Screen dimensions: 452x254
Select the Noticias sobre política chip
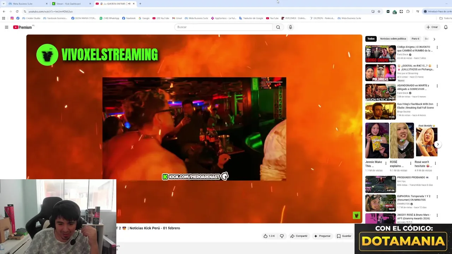393,39
